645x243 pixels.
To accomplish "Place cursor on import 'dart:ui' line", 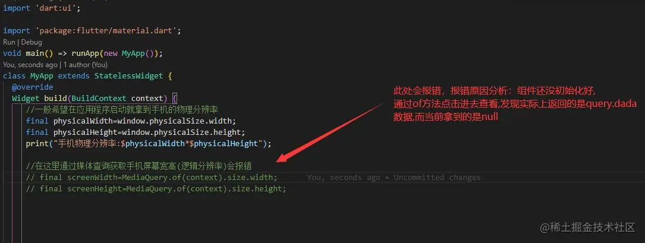I will tap(42, 8).
